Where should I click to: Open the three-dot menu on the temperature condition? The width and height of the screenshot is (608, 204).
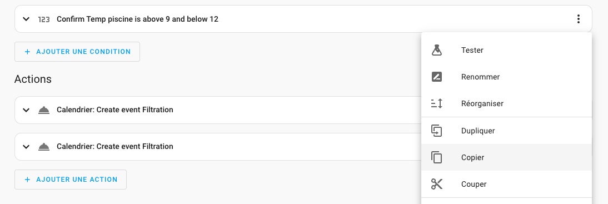[x=578, y=19]
